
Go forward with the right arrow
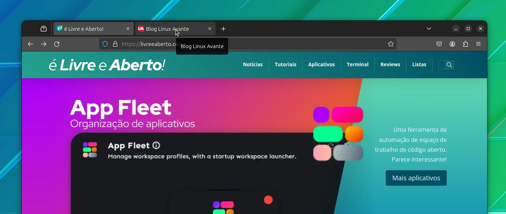pos(44,44)
